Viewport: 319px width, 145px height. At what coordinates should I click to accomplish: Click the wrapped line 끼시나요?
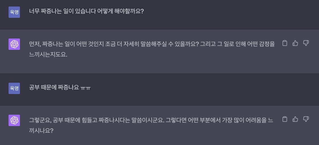coord(41,131)
